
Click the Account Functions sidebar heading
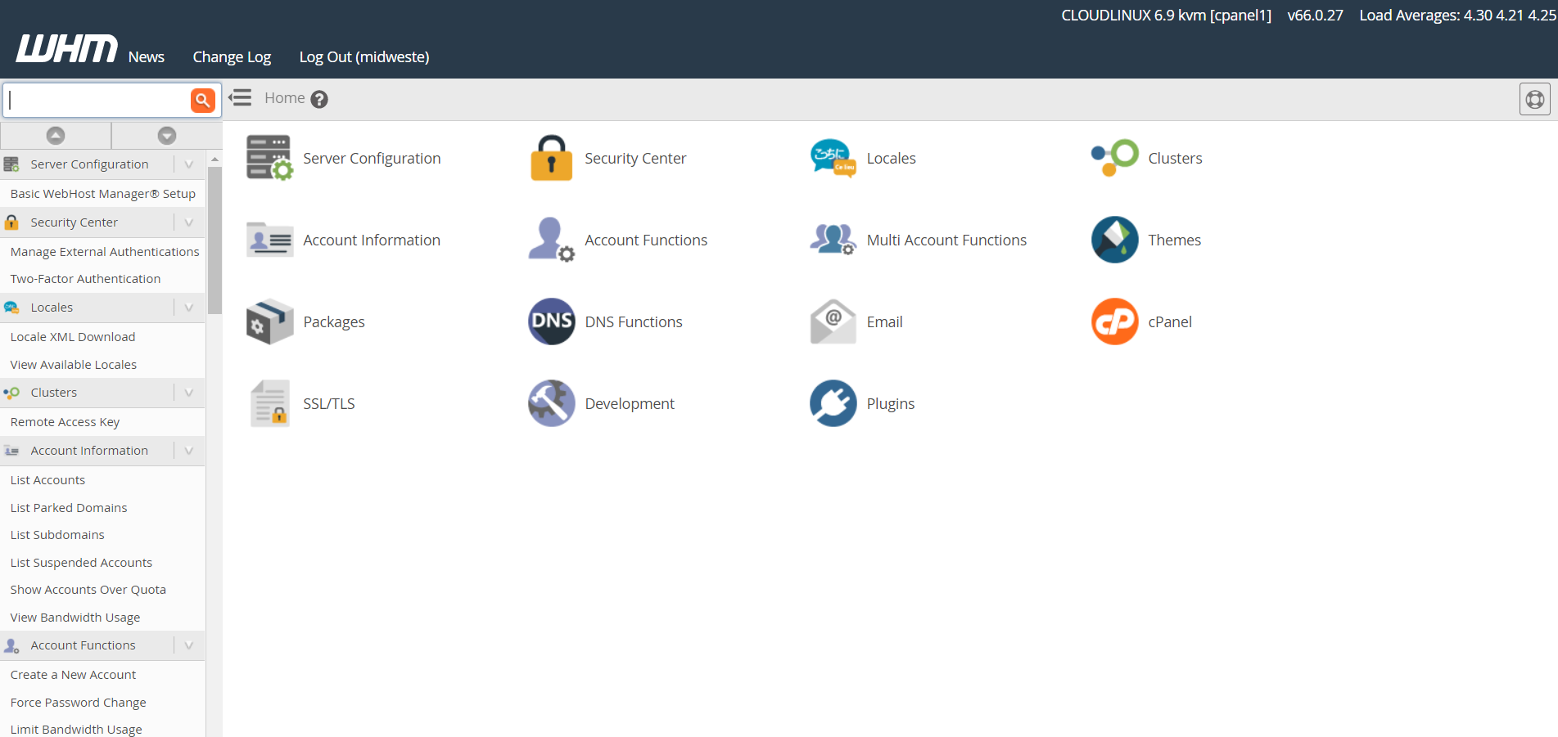click(83, 645)
